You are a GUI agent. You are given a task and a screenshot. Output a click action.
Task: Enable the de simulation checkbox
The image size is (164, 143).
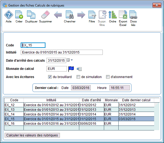pos(78,77)
